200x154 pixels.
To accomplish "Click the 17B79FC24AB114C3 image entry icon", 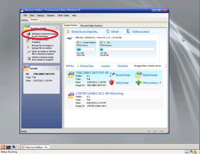I will 71,95.
